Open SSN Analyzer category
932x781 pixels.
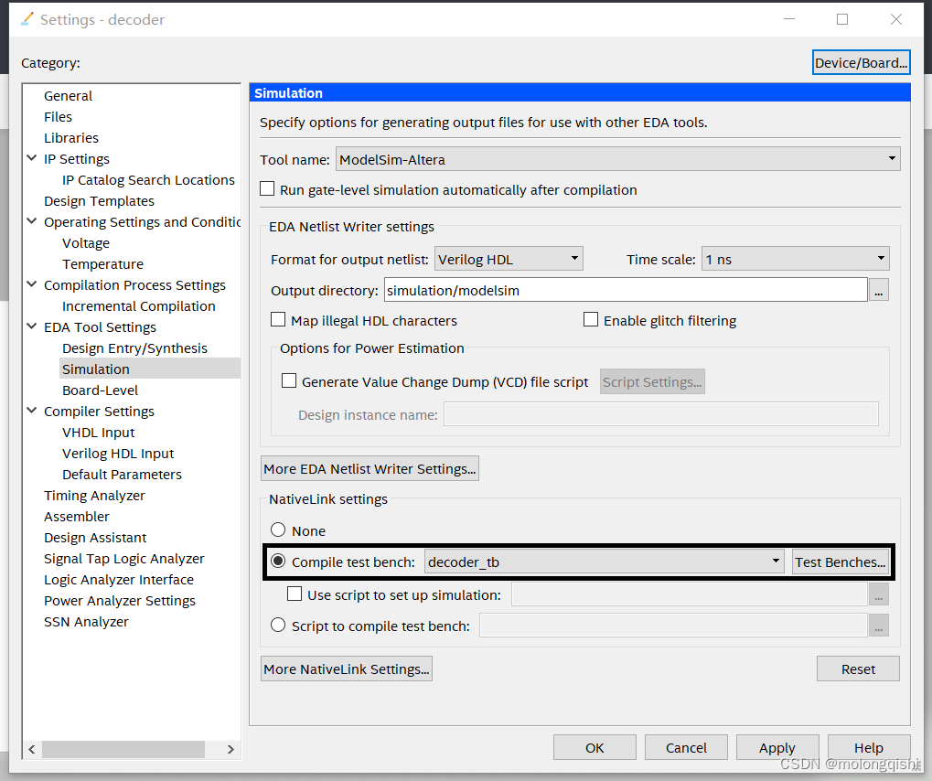point(86,622)
